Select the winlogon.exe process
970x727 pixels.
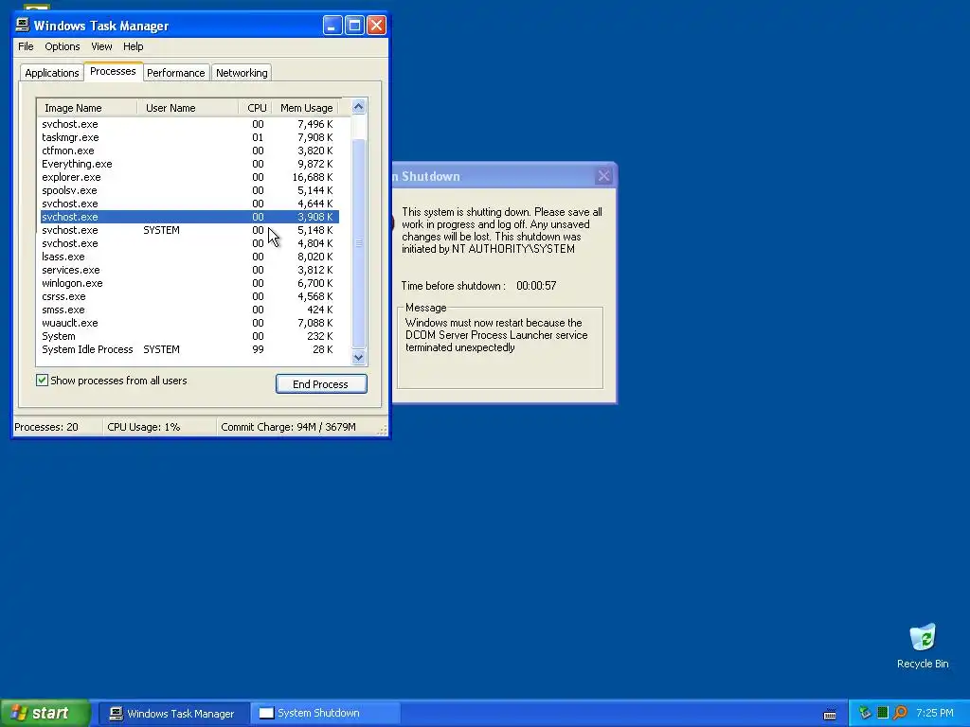pos(189,283)
